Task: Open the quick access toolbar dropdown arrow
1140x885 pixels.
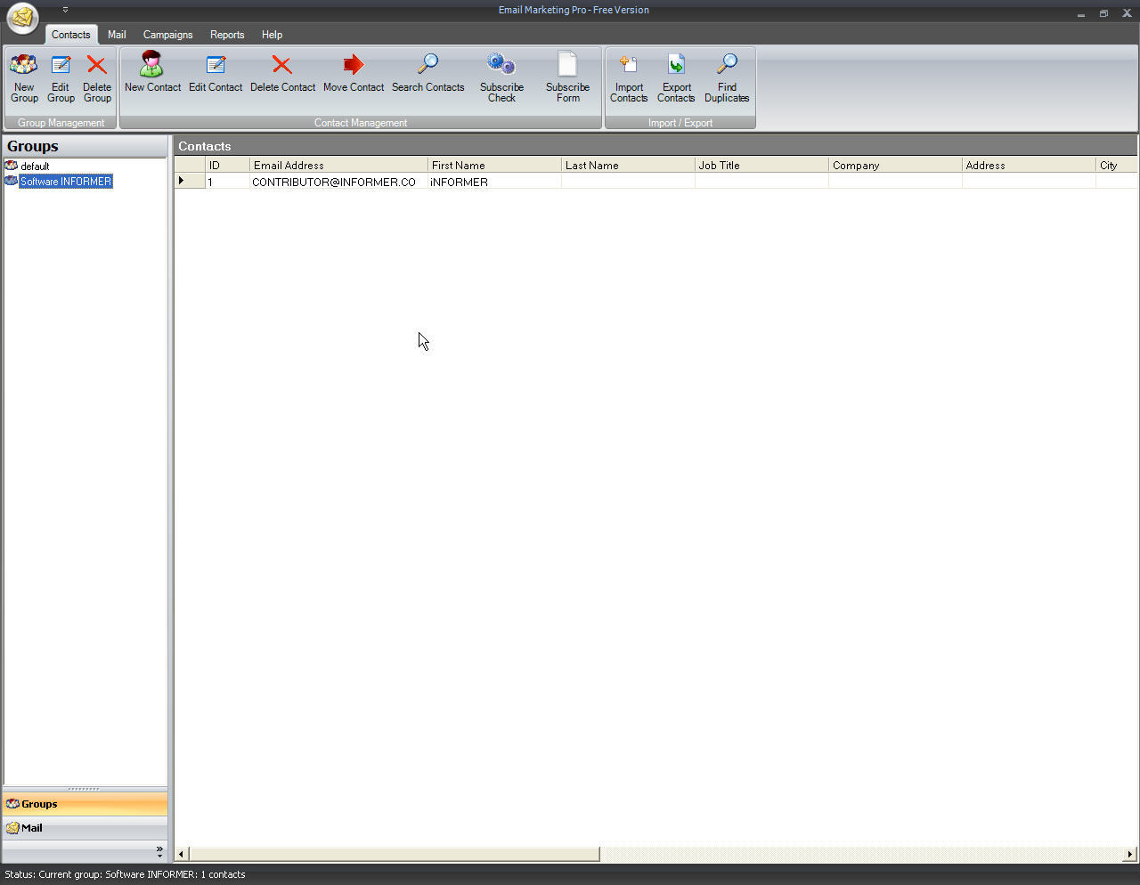Action: point(65,9)
